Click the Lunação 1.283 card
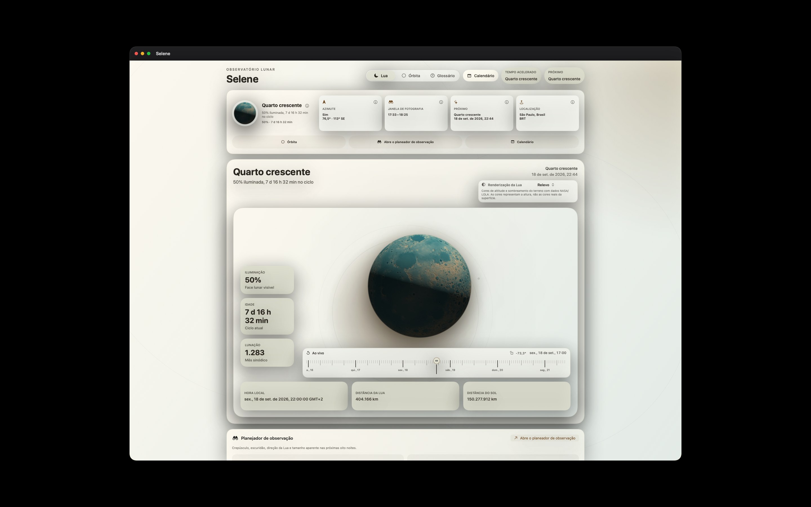The height and width of the screenshot is (507, 811). click(x=267, y=352)
